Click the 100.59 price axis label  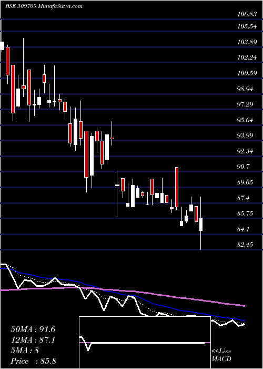(x=247, y=73)
